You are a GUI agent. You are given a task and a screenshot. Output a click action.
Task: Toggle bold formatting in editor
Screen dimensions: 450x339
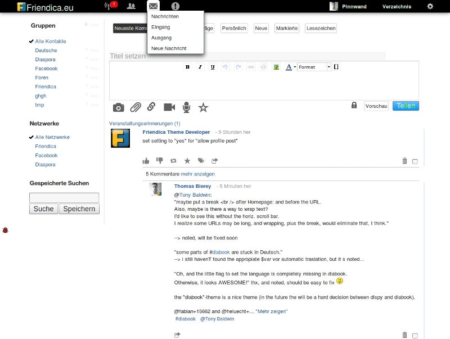coord(187,67)
